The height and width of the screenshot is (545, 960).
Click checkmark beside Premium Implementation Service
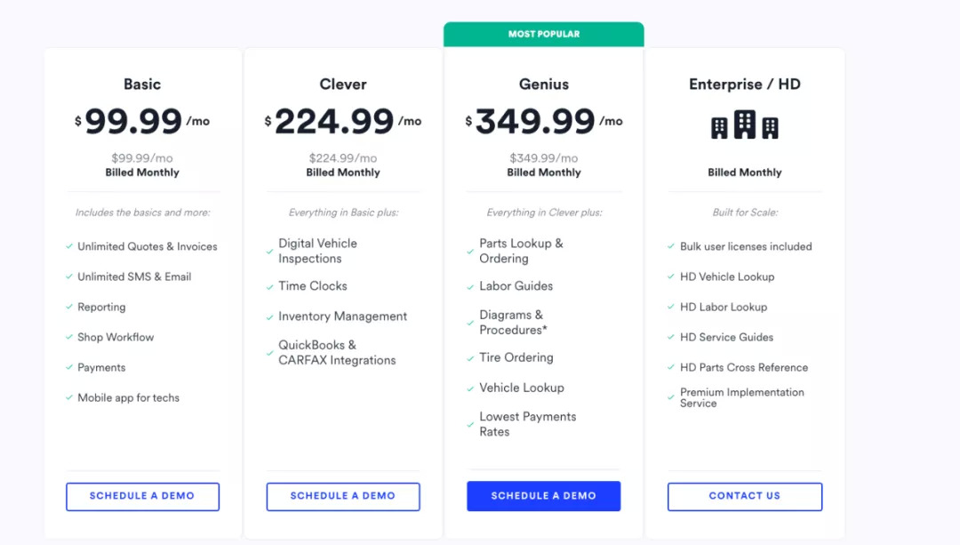(x=672, y=397)
